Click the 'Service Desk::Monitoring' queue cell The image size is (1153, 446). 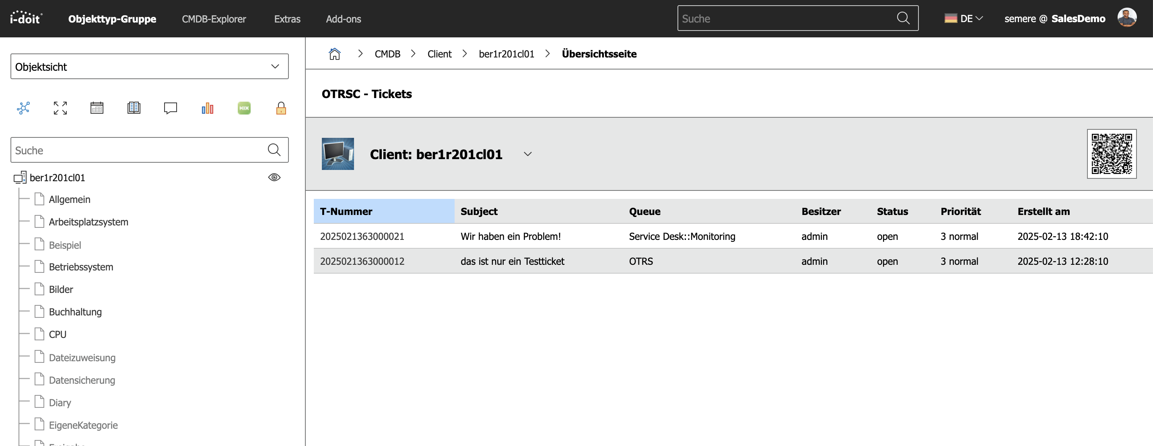click(682, 236)
